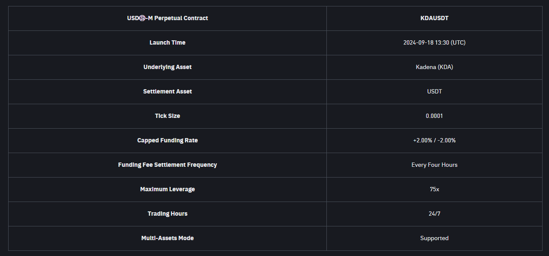Select the KDAUSDT contract name
This screenshot has height=256, width=549.
(x=434, y=18)
